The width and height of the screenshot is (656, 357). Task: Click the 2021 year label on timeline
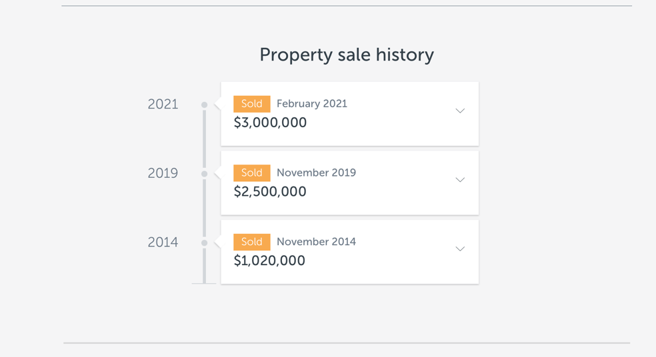(163, 105)
